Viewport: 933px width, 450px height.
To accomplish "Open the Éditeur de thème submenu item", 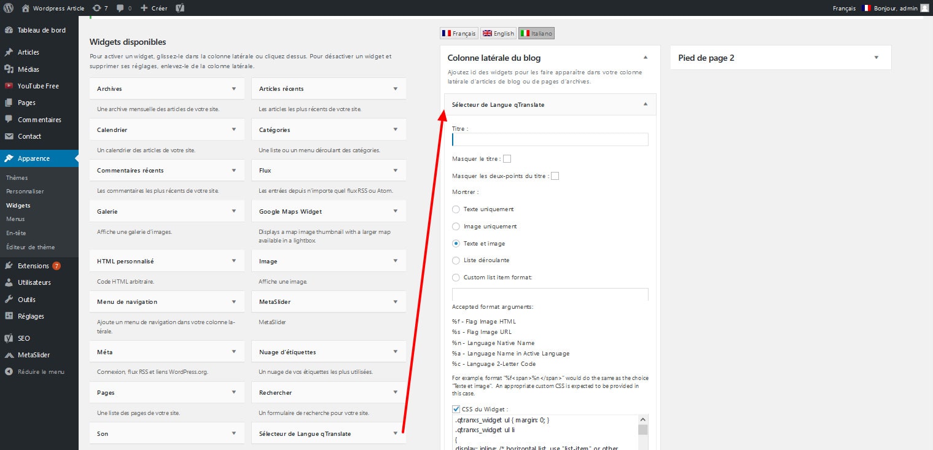I will (x=30, y=247).
